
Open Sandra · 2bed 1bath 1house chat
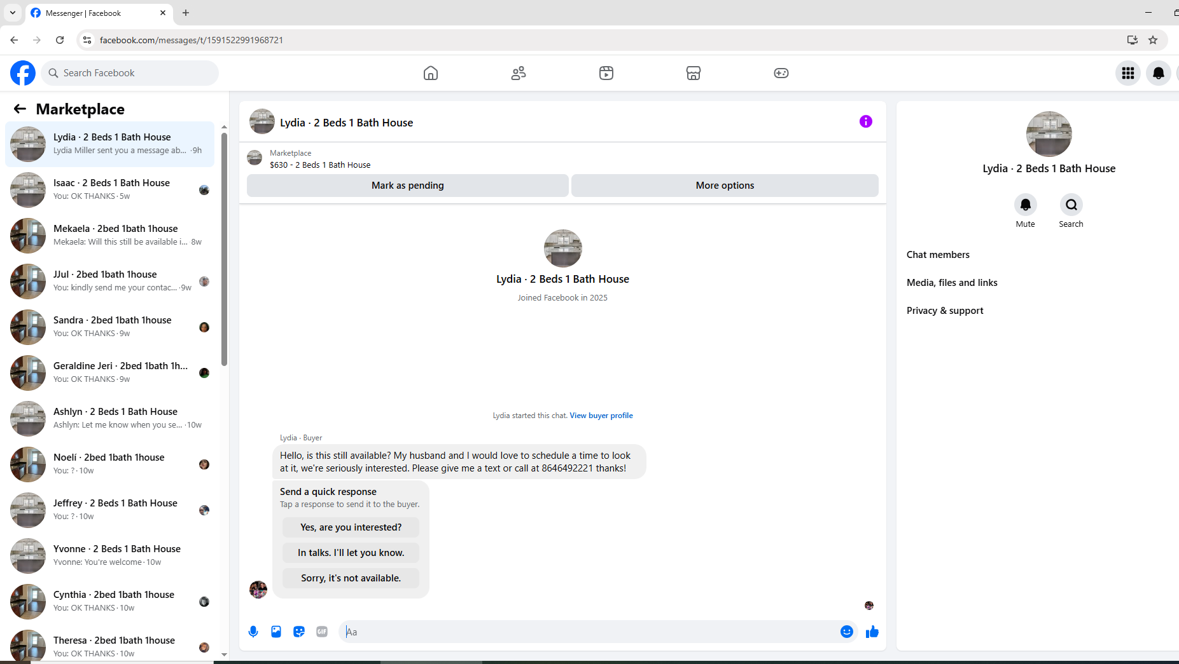click(x=109, y=327)
